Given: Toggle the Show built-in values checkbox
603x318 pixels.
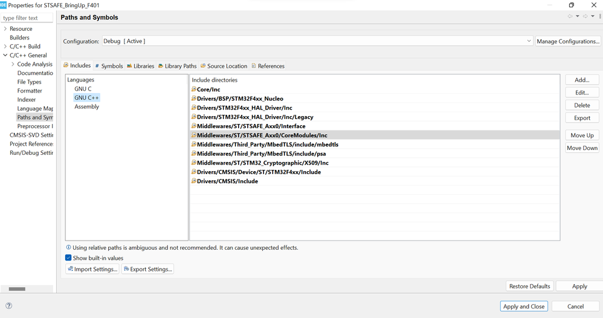Looking at the screenshot, I should pyautogui.click(x=68, y=258).
